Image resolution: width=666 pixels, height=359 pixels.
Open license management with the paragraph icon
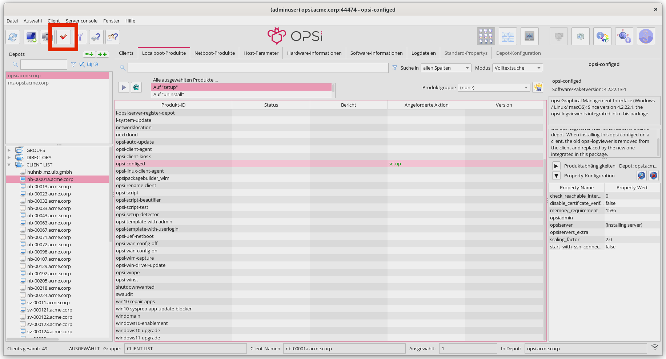pos(646,36)
